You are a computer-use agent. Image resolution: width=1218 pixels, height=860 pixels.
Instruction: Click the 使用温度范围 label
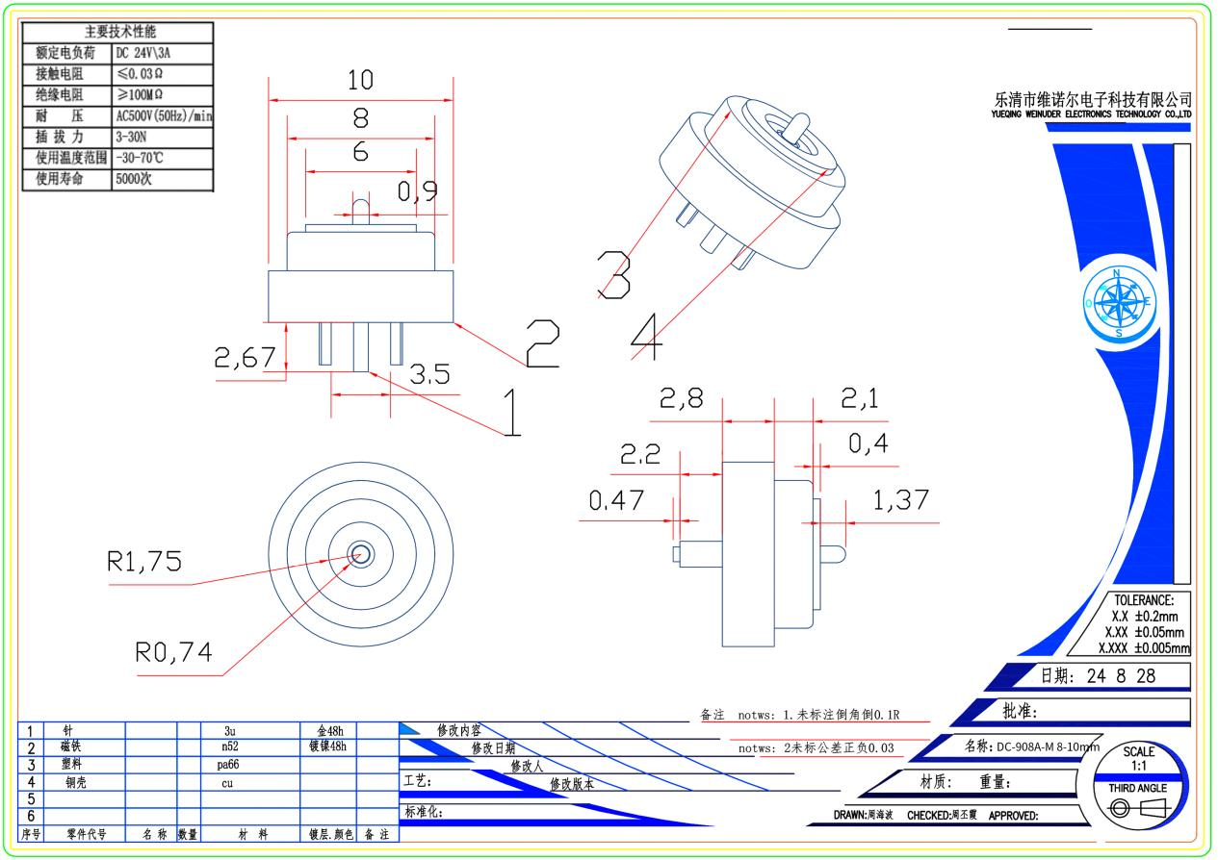[70, 158]
